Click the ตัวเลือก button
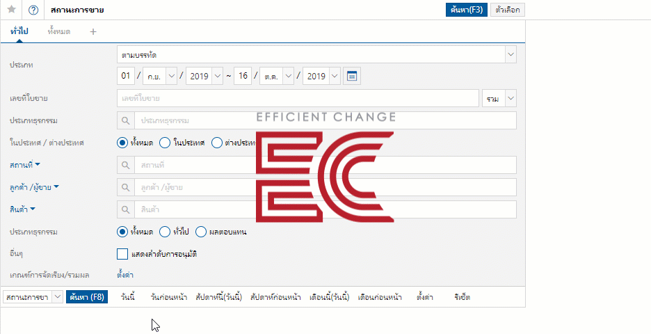Screen dimensions: 651x334 (507, 10)
